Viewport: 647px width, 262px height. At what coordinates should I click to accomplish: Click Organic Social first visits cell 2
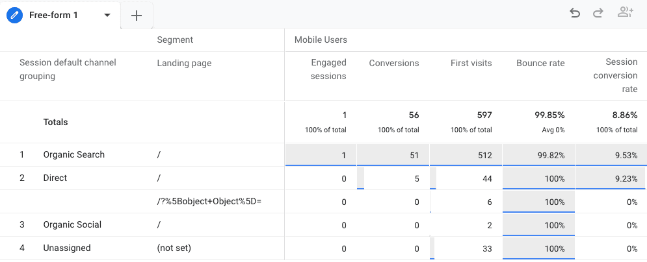[x=466, y=226]
